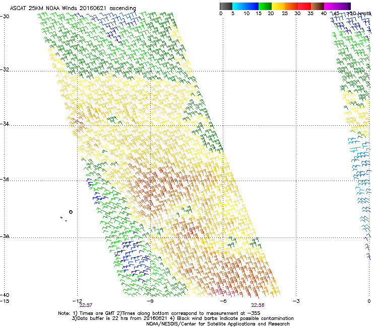Click the purple swath time '22:57'

point(86,305)
